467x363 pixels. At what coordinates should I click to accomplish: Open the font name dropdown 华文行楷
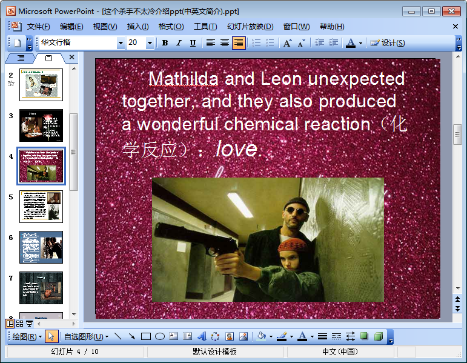pyautogui.click(x=121, y=43)
